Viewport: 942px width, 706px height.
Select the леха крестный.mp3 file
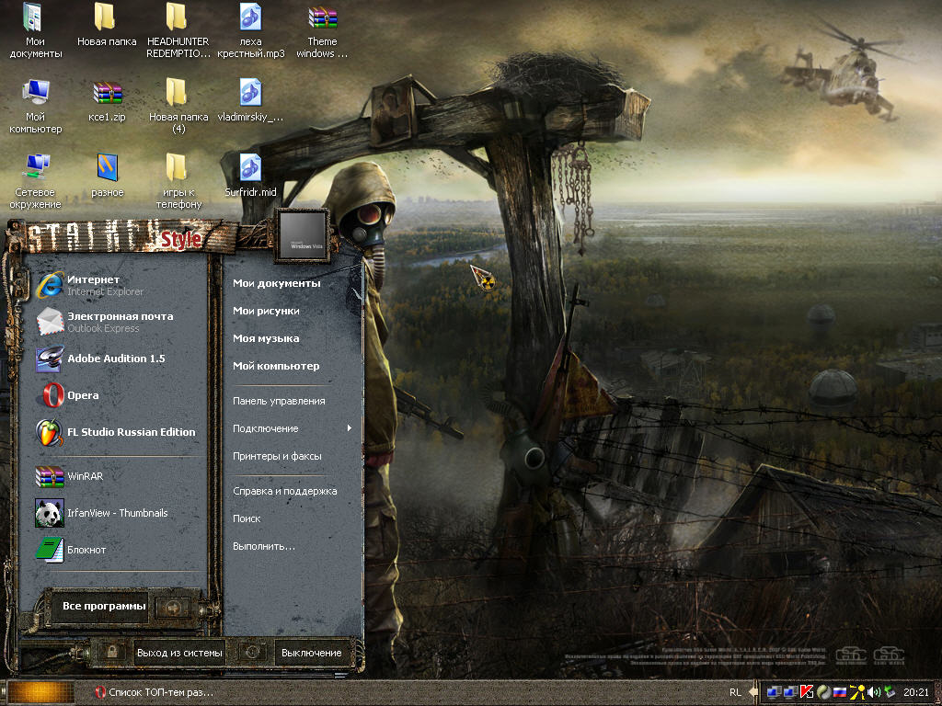pyautogui.click(x=250, y=31)
